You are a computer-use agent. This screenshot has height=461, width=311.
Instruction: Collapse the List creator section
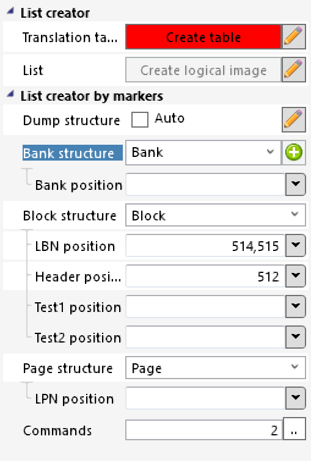10,12
